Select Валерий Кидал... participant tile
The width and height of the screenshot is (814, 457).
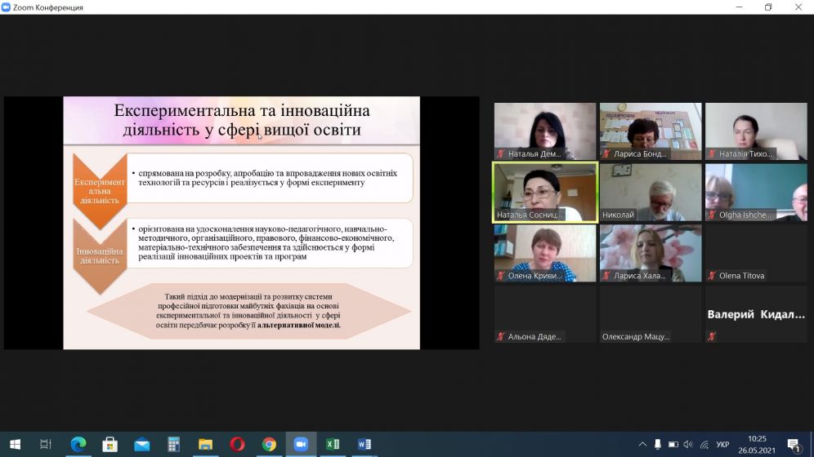pos(756,314)
